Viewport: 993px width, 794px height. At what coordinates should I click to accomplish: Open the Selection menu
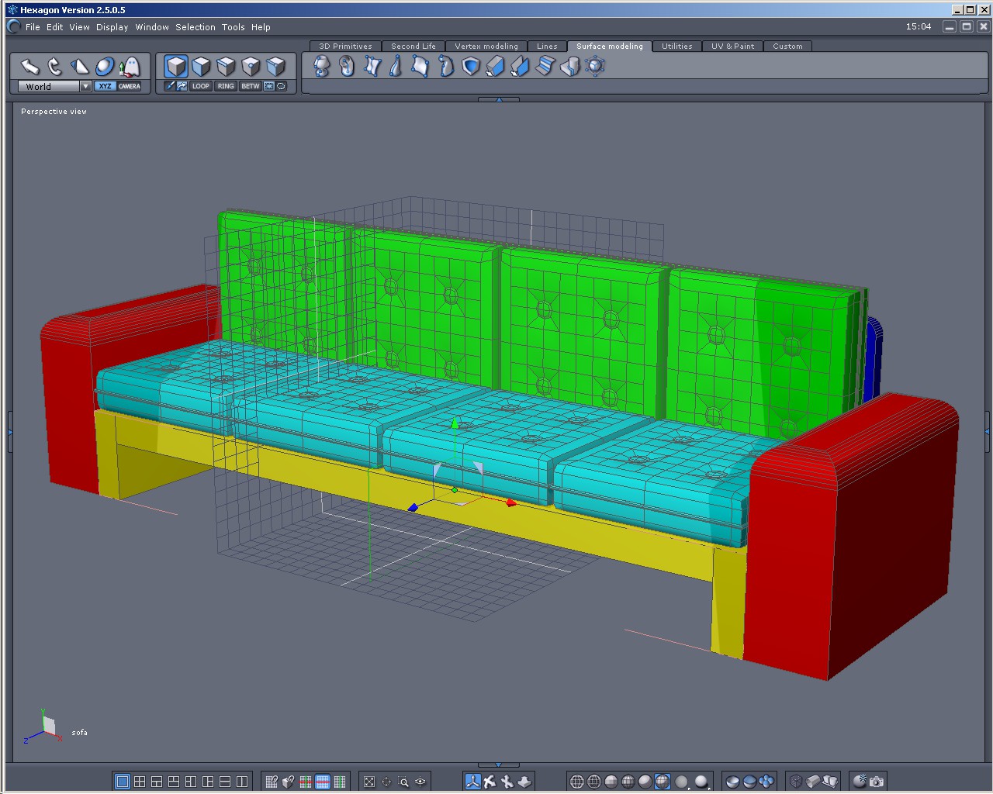click(195, 27)
